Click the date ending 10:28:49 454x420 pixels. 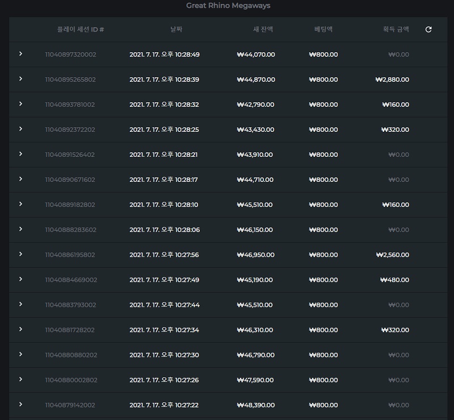165,55
